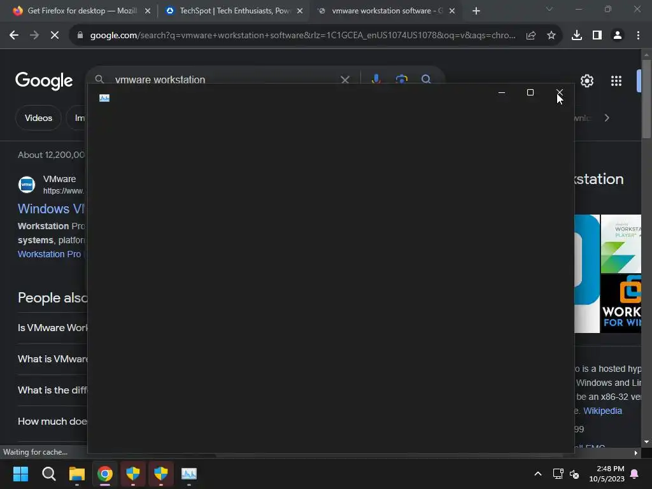Close the TechSpot tab
The image size is (652, 489).
pyautogui.click(x=300, y=11)
